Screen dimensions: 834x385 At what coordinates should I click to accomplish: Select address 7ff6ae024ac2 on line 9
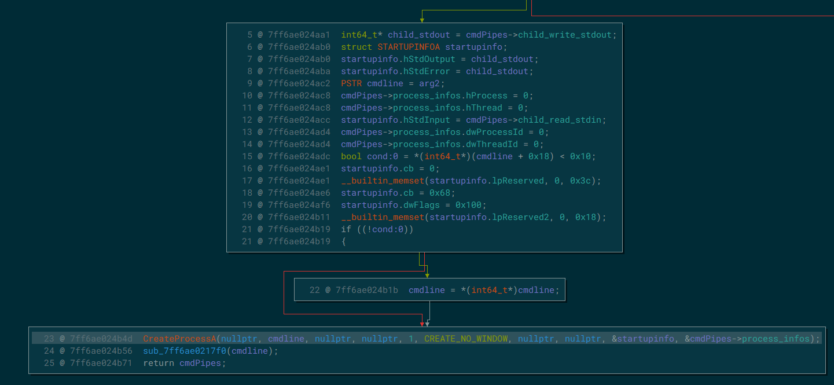click(x=299, y=83)
